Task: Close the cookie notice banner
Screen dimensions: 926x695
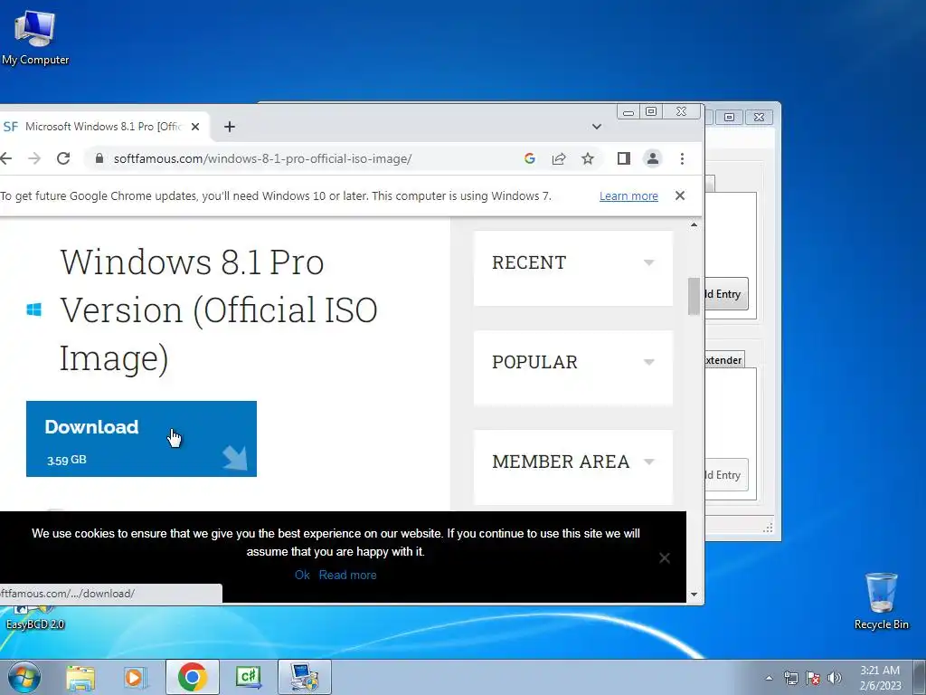Action: (665, 557)
